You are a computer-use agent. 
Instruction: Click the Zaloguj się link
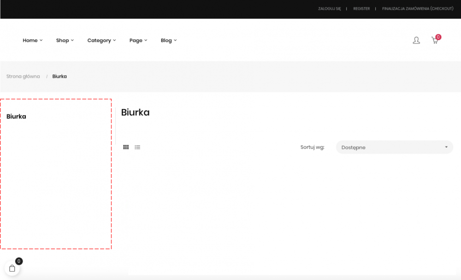point(329,9)
